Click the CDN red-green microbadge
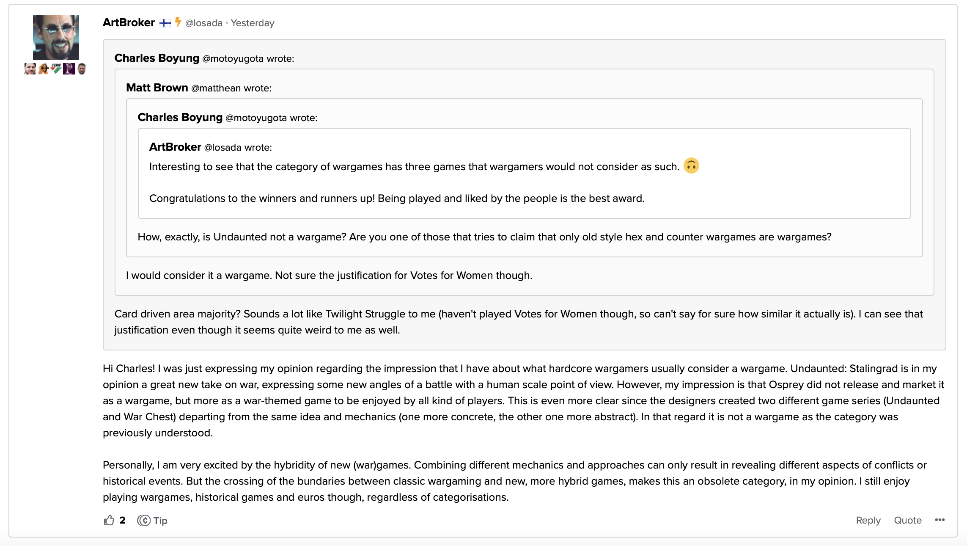Screen dimensions: 967x546 click(56, 69)
